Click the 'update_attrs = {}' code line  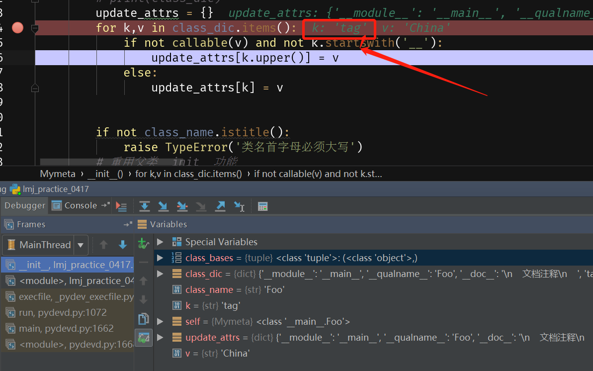pyautogui.click(x=154, y=13)
